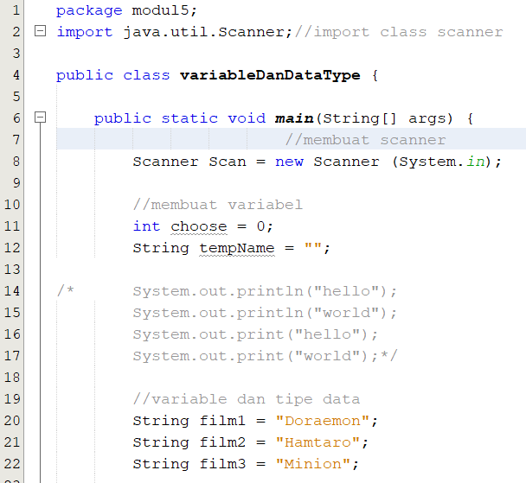Image resolution: width=526 pixels, height=483 pixels.
Task: Click class name 'variableDanDataType'
Action: [270, 75]
